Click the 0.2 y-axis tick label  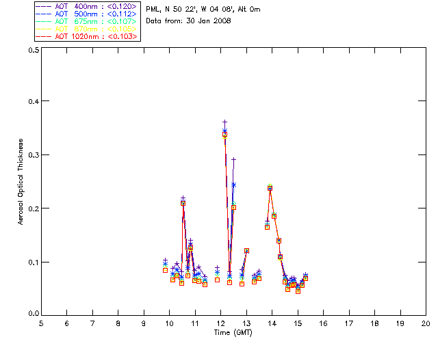tap(34, 208)
